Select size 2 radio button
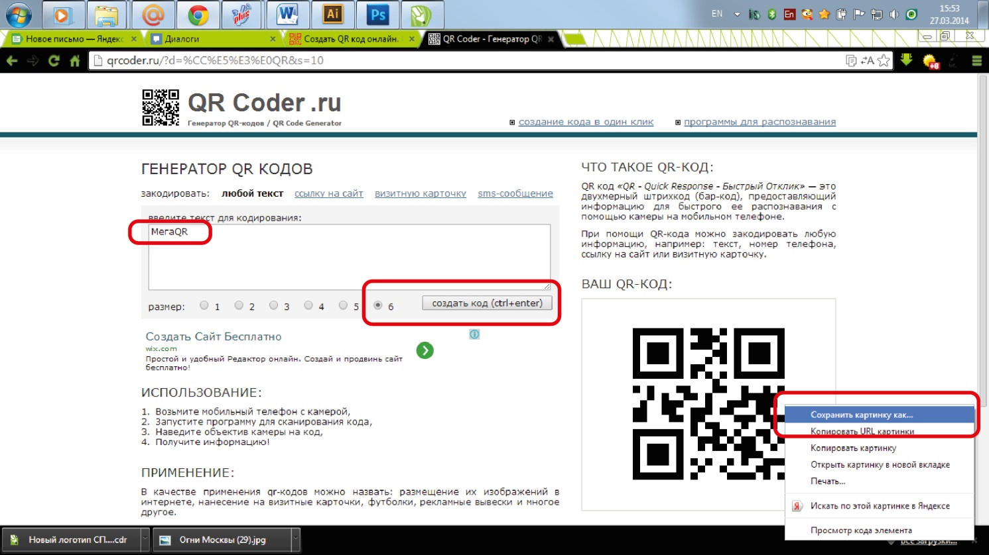 click(239, 305)
